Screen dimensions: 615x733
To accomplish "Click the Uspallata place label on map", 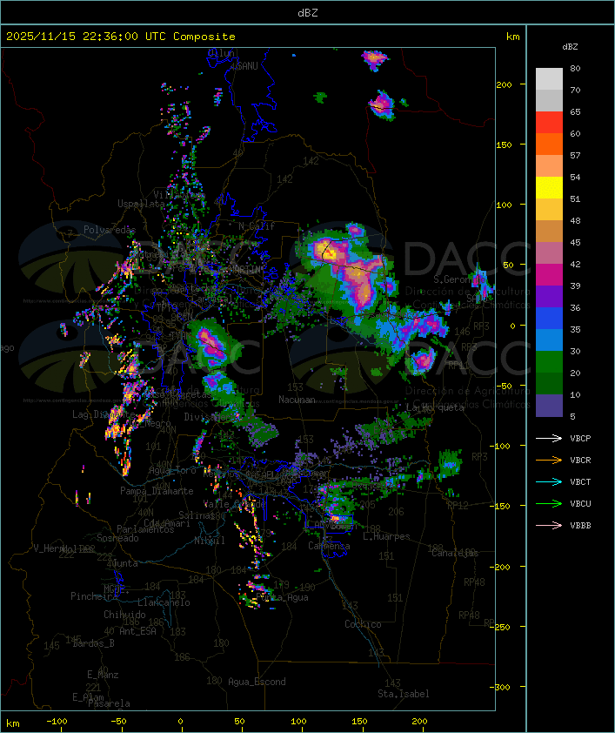I will (141, 204).
